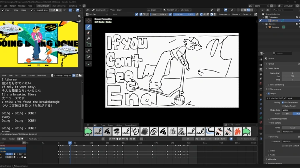The height and width of the screenshot is (168, 300).
Task: Toggle Camera collection checkbox in outliner
Action: (297, 24)
